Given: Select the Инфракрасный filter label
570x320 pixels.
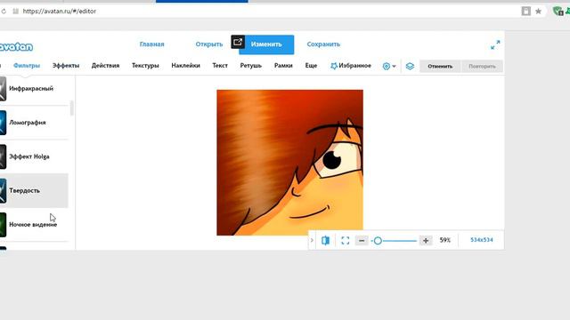Looking at the screenshot, I should tap(31, 89).
